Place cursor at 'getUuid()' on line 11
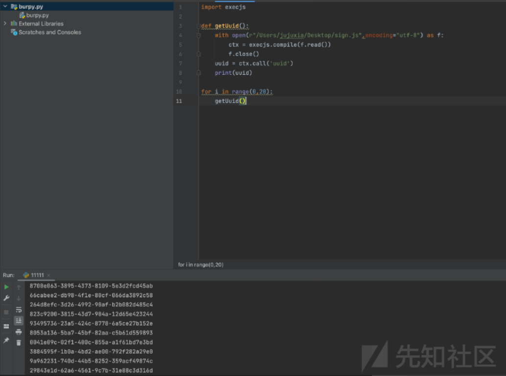 [230, 101]
